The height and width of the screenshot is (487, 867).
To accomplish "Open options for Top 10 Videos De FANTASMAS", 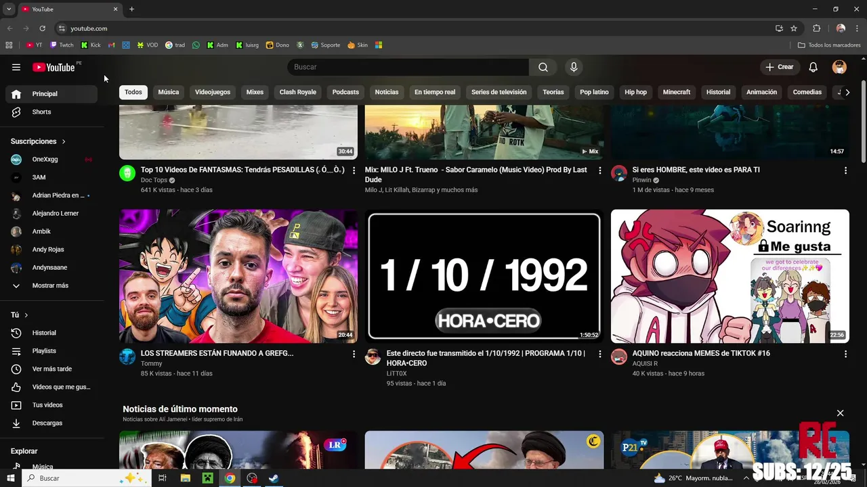I will pos(354,170).
